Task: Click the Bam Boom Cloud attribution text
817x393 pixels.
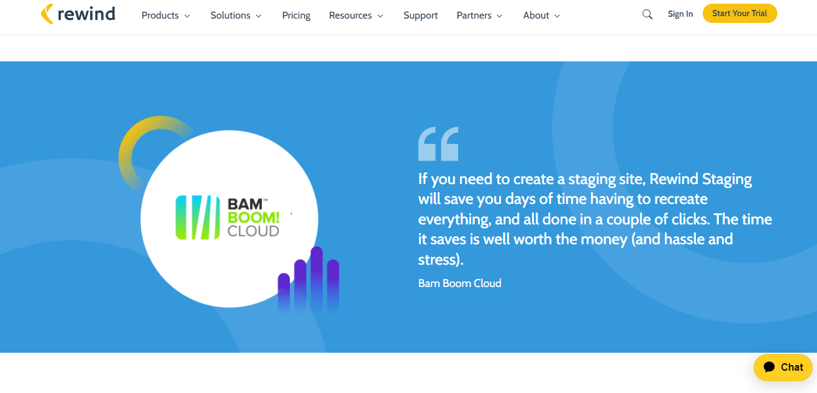Action: coord(459,283)
